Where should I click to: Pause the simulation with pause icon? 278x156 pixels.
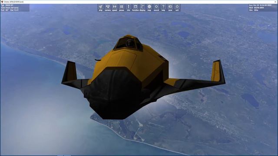point(122,7)
